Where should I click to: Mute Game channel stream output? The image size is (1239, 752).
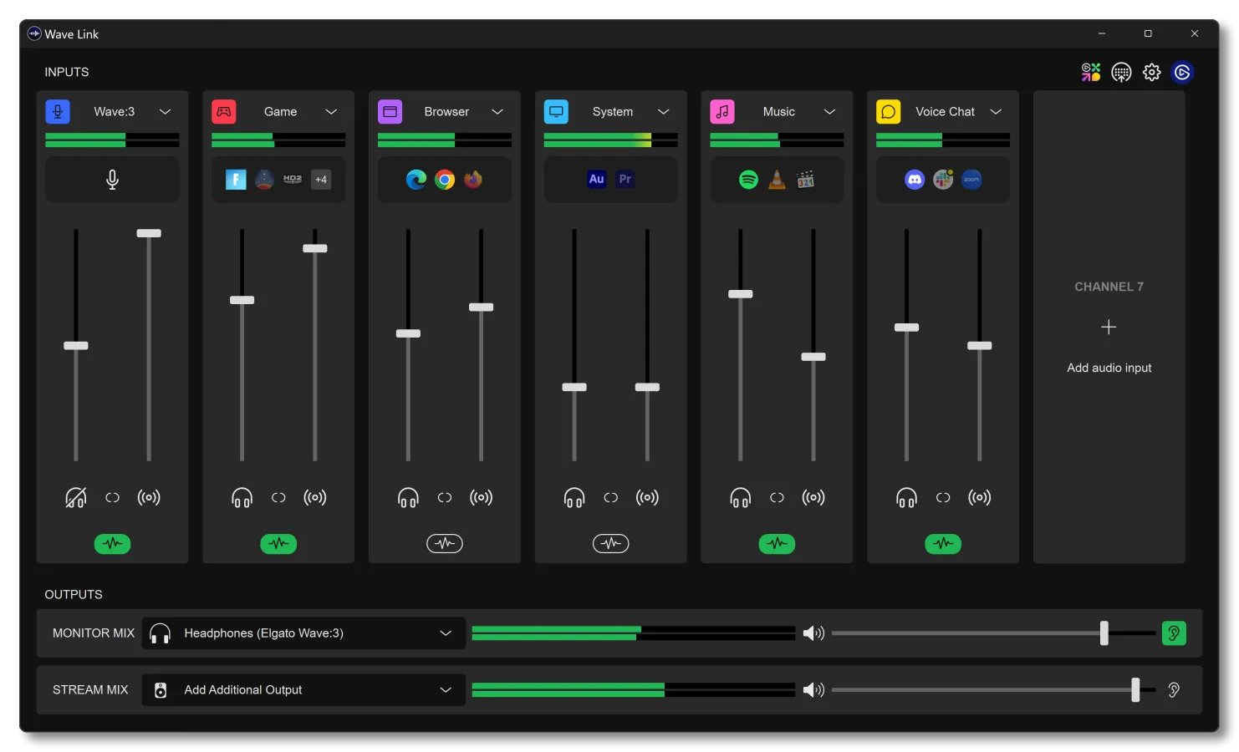[x=315, y=498]
